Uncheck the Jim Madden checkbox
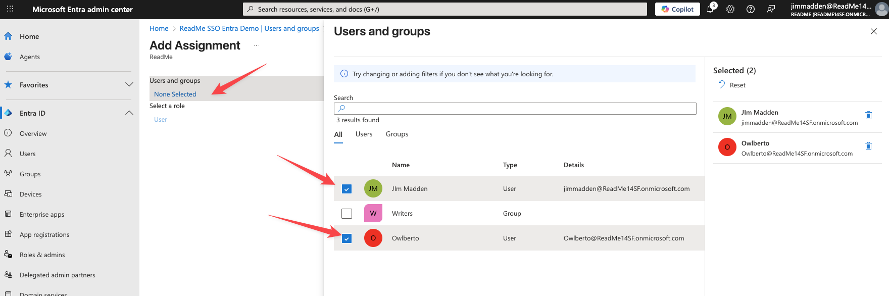Image resolution: width=889 pixels, height=296 pixels. tap(347, 189)
